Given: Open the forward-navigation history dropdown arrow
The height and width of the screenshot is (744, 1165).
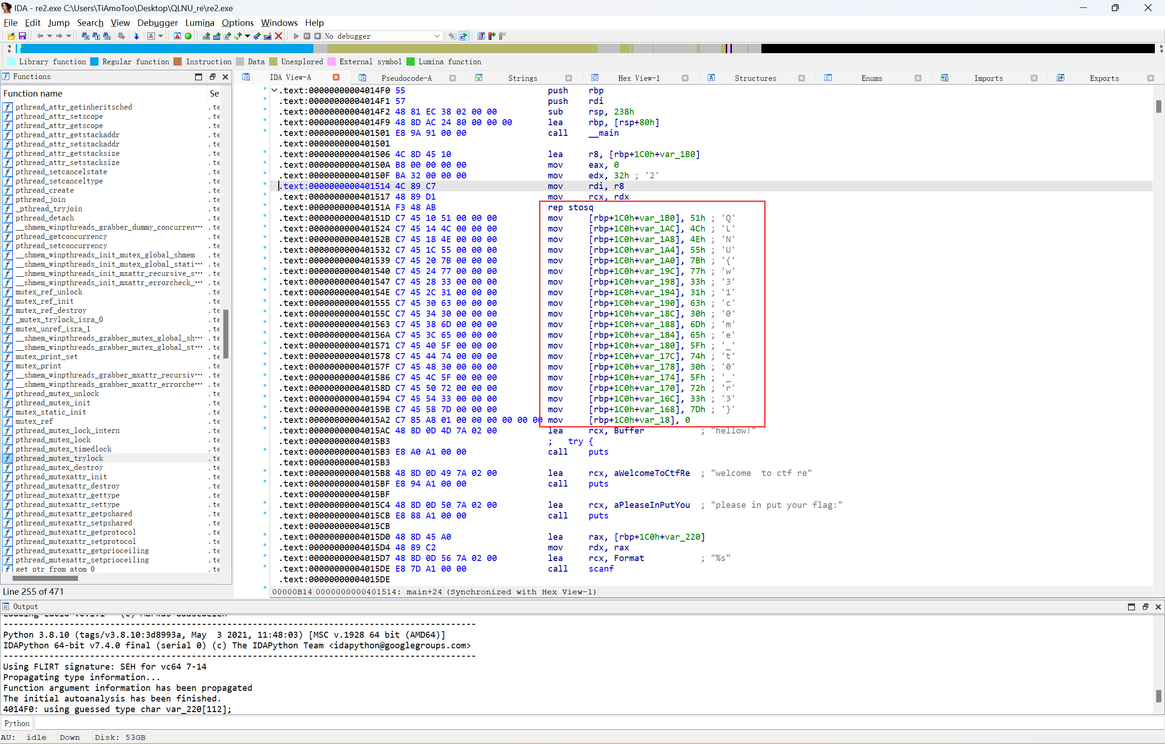Looking at the screenshot, I should pos(69,37).
